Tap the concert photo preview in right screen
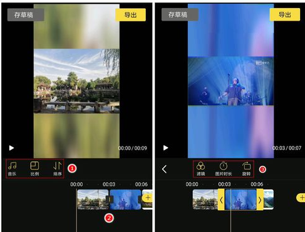Screen dimensions: 305x232 tap(230, 81)
